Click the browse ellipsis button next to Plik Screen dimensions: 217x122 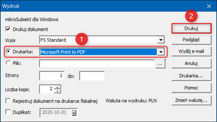[x=160, y=64]
